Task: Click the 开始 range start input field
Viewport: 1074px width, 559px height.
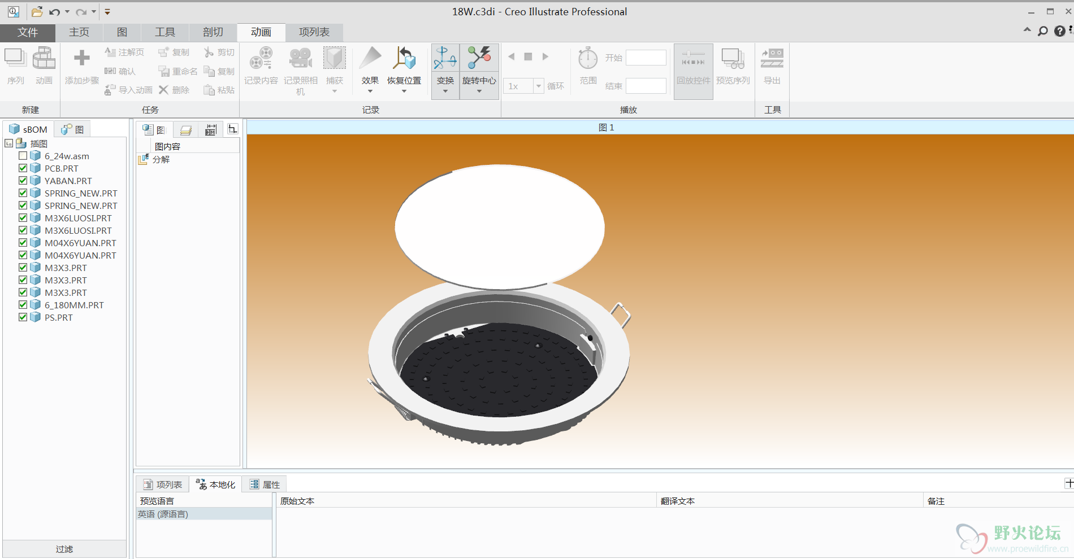Action: [x=646, y=58]
